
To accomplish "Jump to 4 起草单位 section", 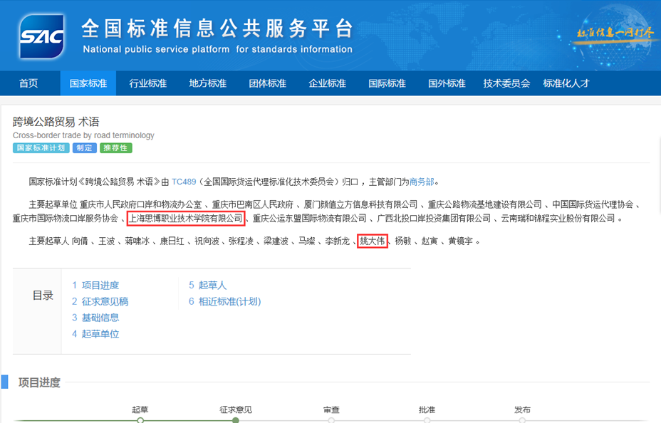I will click(95, 334).
